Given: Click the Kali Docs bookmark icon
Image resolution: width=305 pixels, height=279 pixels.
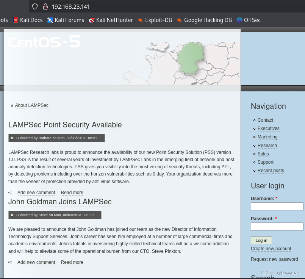Looking at the screenshot, I should coord(16,20).
